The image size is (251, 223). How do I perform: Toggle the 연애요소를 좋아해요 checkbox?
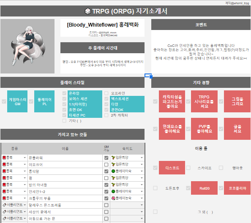click(155, 129)
